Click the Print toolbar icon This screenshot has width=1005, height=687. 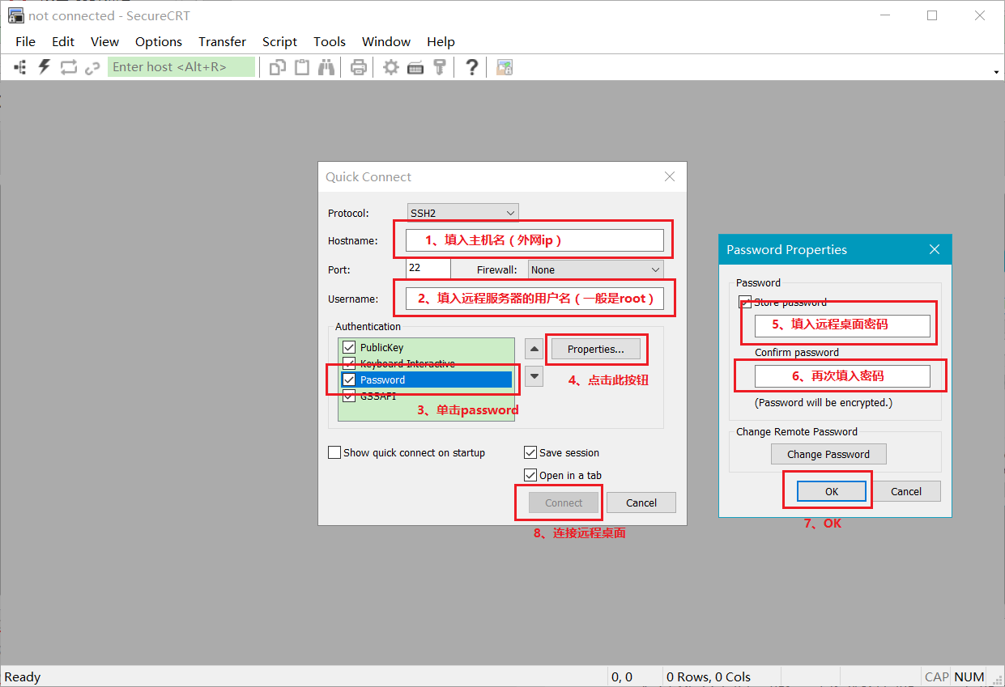[x=359, y=67]
